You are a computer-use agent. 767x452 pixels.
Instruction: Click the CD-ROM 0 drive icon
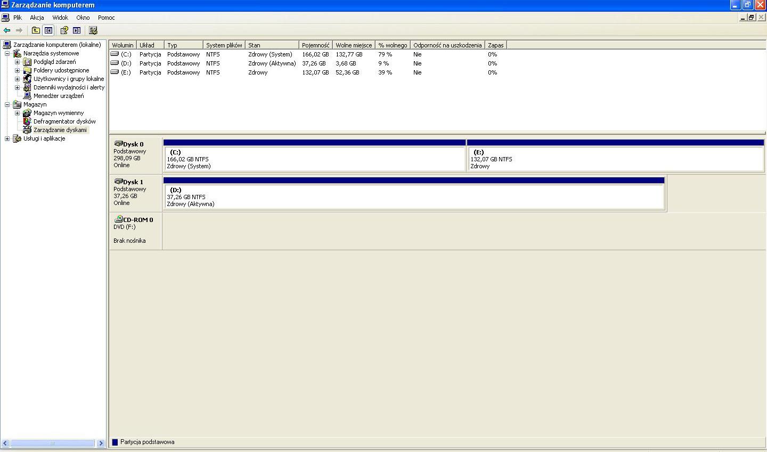pyautogui.click(x=118, y=219)
